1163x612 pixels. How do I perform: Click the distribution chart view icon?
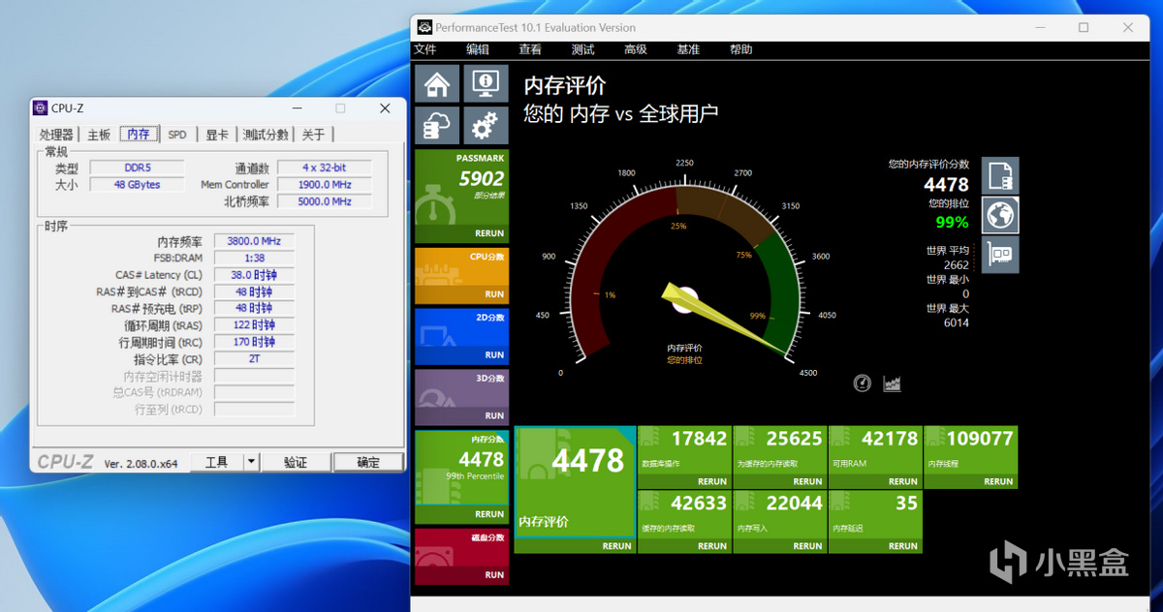892,383
